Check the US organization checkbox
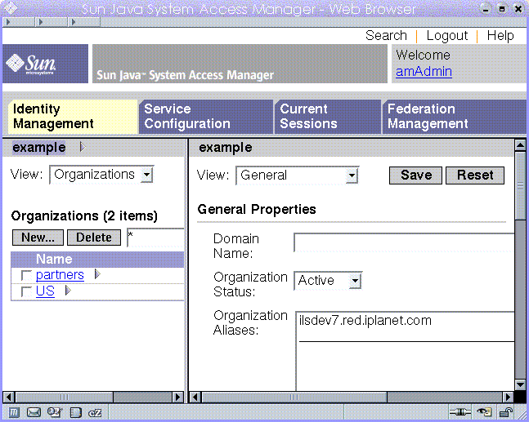Screen dimensions: 529x422 (x=26, y=291)
